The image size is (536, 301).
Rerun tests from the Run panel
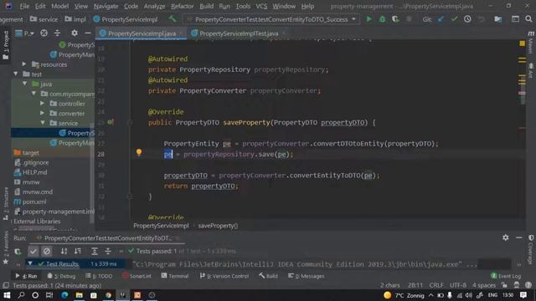click(x=18, y=252)
